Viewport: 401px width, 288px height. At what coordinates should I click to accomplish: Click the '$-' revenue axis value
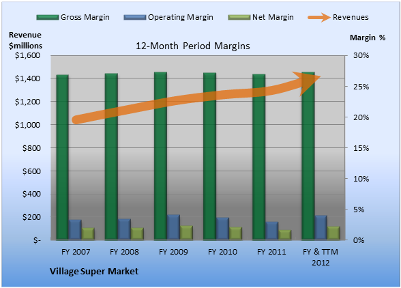coord(37,240)
